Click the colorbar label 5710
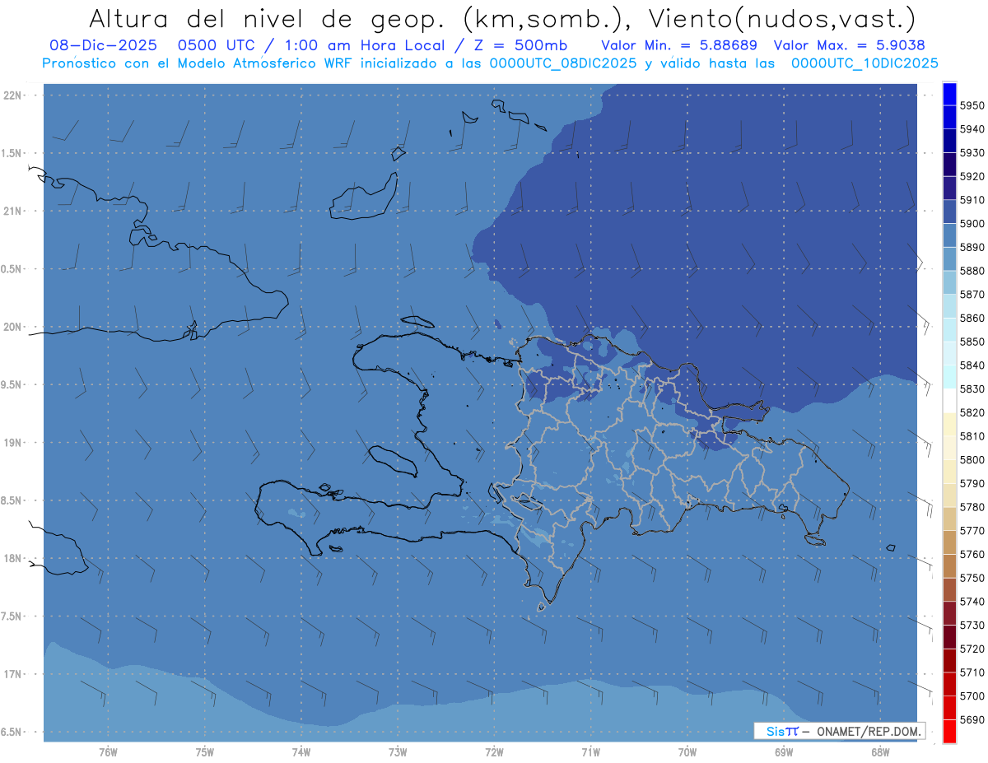The width and height of the screenshot is (988, 763). (972, 672)
